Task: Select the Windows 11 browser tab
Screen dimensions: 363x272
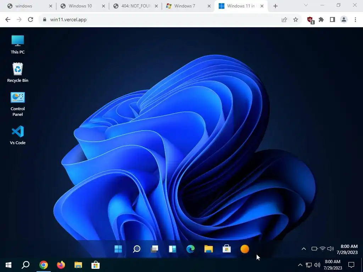Action: tap(241, 6)
